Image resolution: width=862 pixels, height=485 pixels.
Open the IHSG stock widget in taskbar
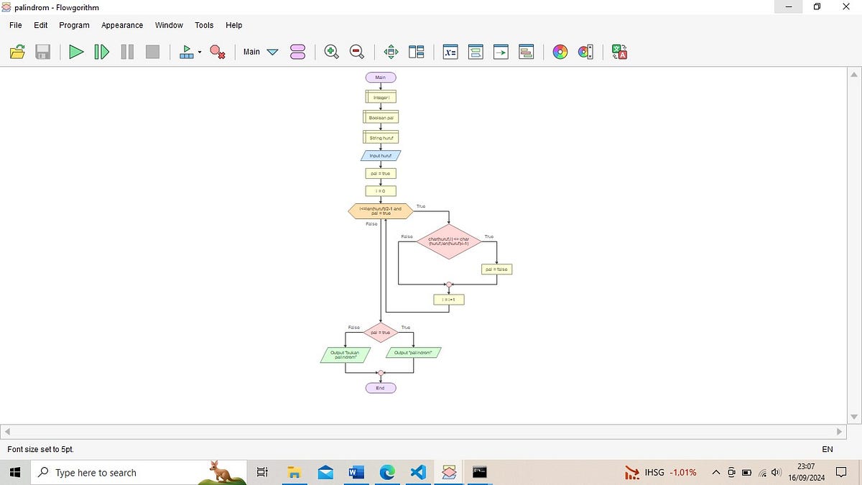661,472
